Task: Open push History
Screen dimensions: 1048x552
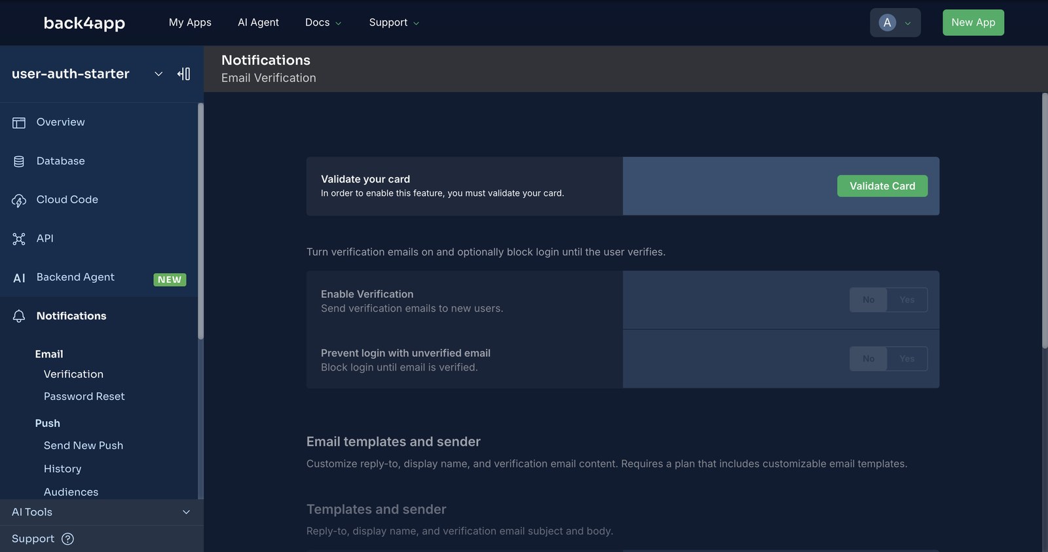Action: pos(62,469)
